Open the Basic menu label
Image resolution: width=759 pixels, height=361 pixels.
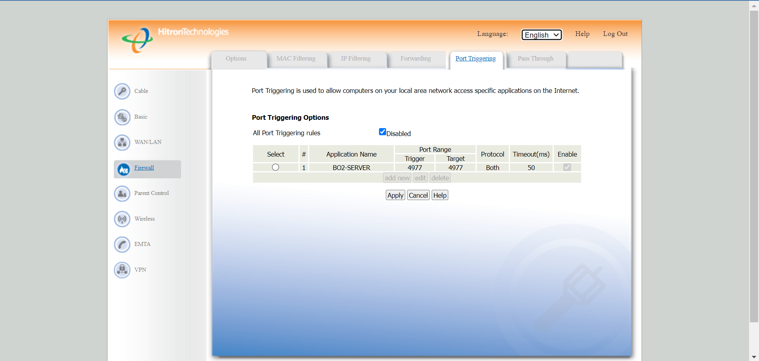[x=141, y=117]
